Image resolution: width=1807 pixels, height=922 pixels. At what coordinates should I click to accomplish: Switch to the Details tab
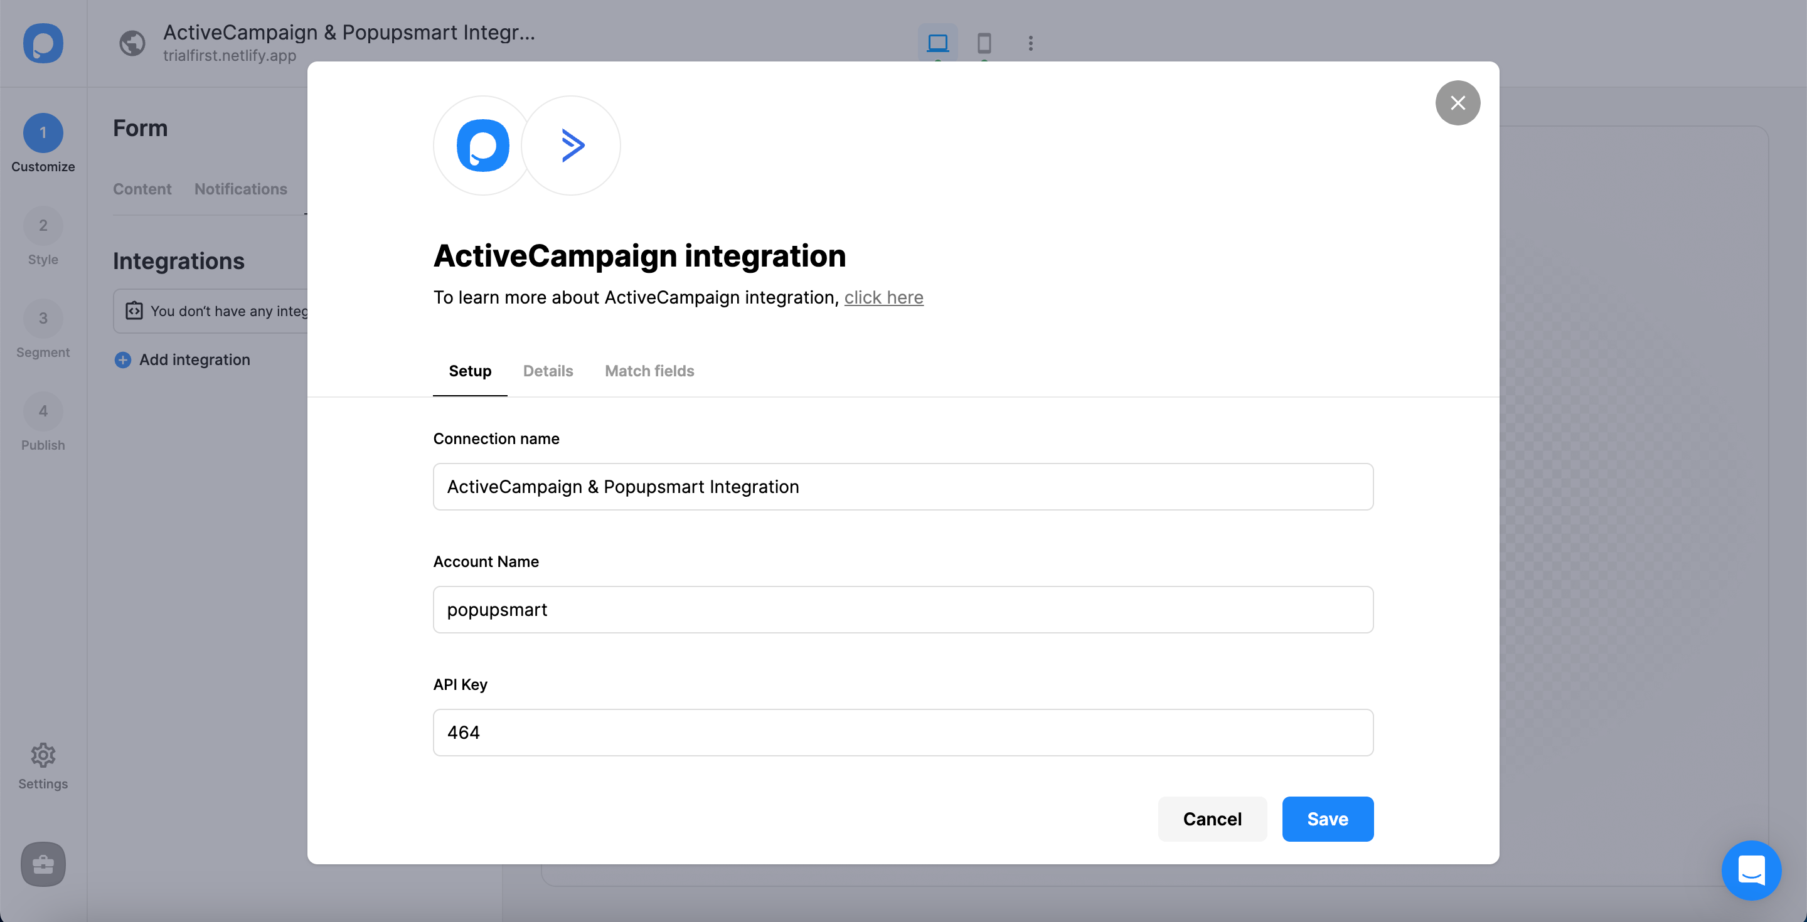tap(548, 371)
